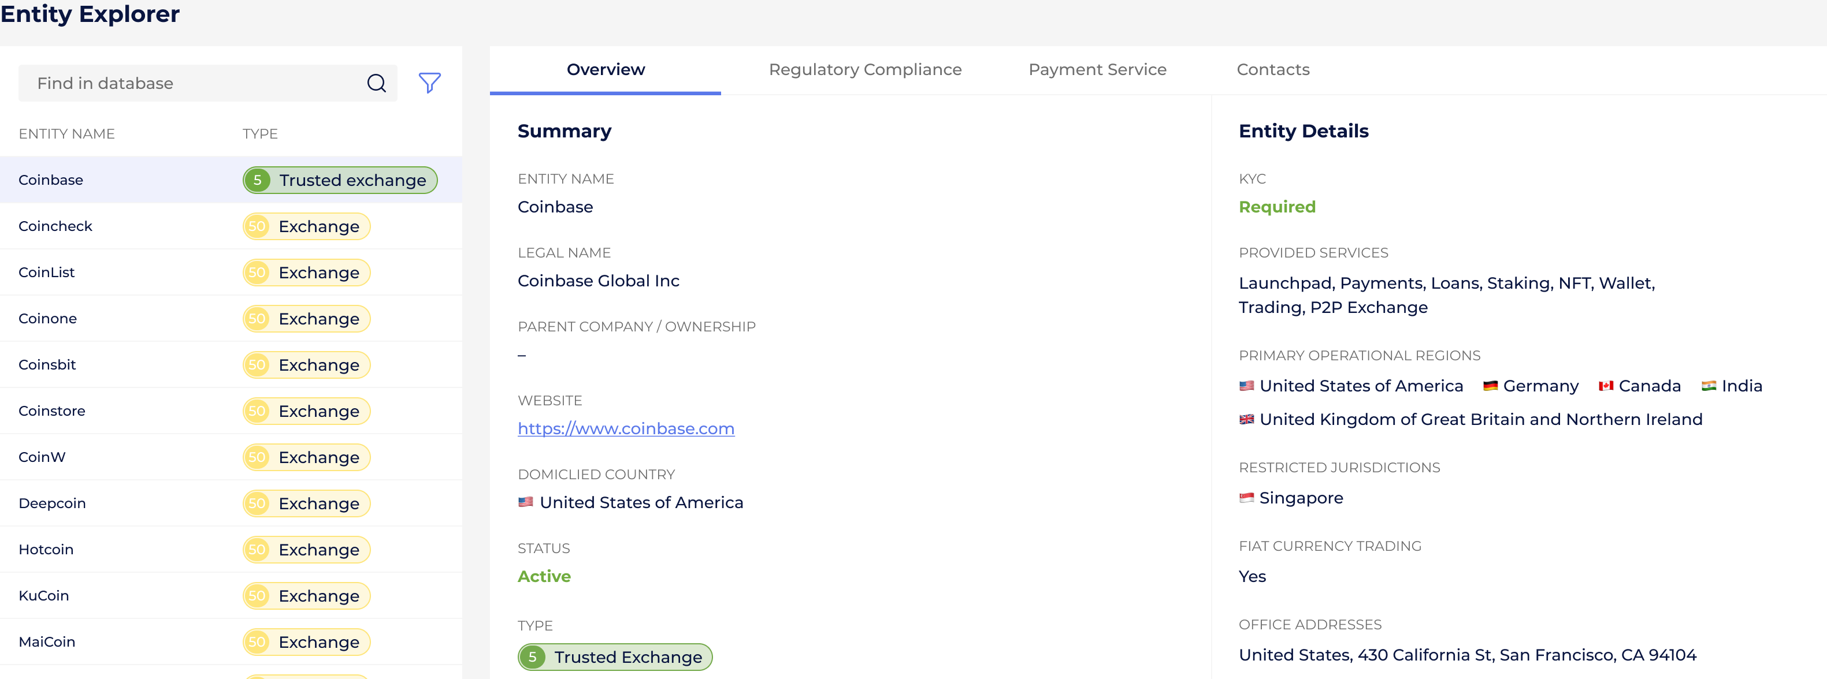This screenshot has height=679, width=1827.
Task: Click the Coinbase Global Inc legal name
Action: click(x=599, y=281)
